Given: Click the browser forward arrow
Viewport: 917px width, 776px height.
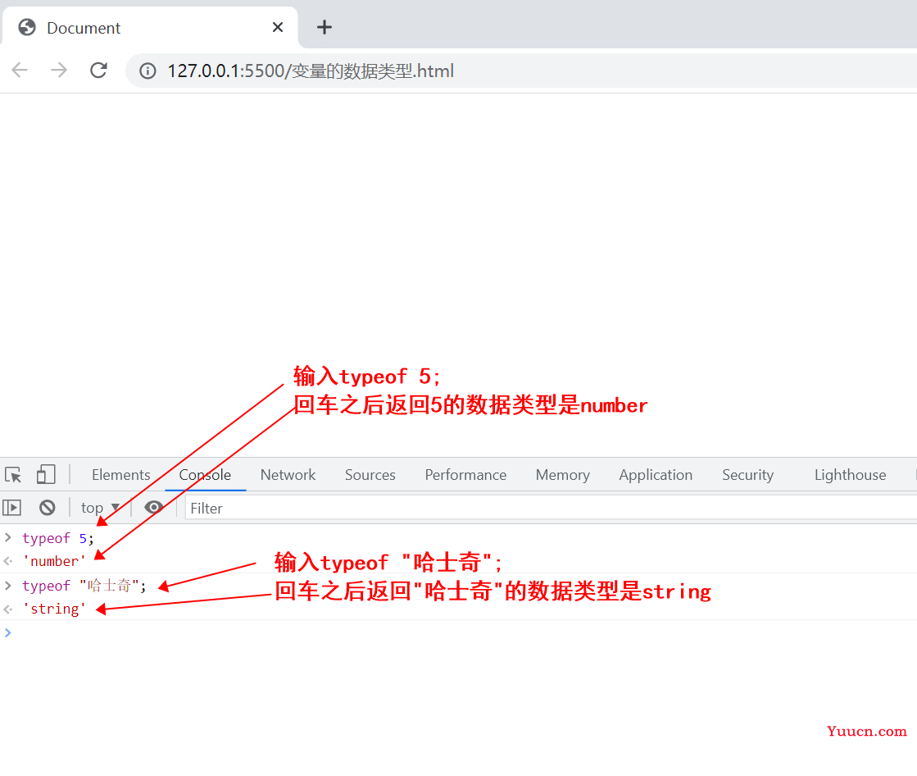Looking at the screenshot, I should (59, 71).
